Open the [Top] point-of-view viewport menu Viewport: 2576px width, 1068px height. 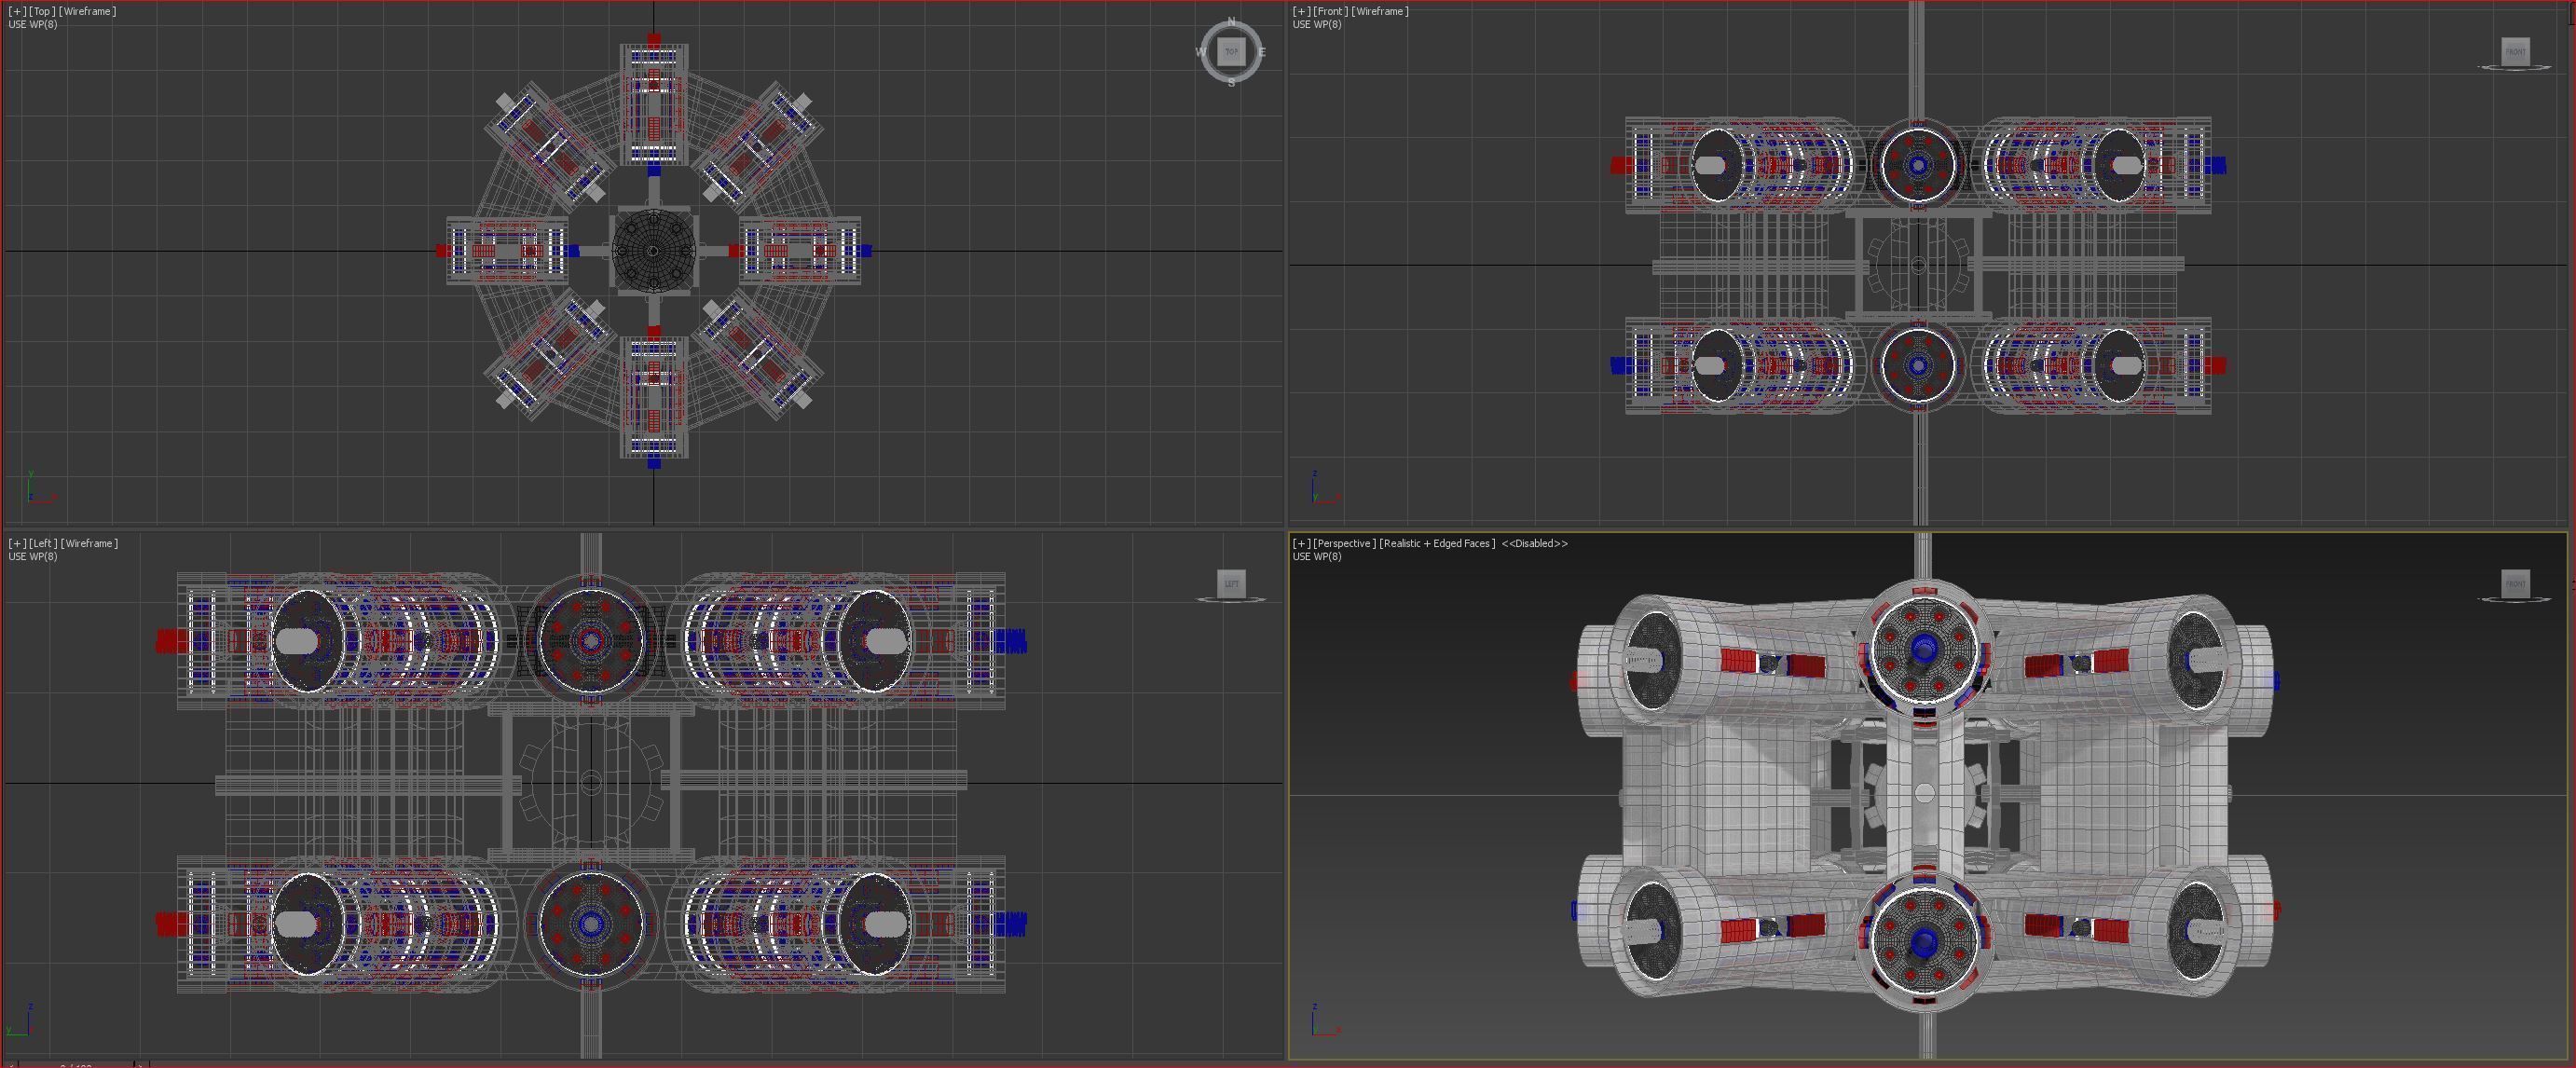(x=42, y=11)
